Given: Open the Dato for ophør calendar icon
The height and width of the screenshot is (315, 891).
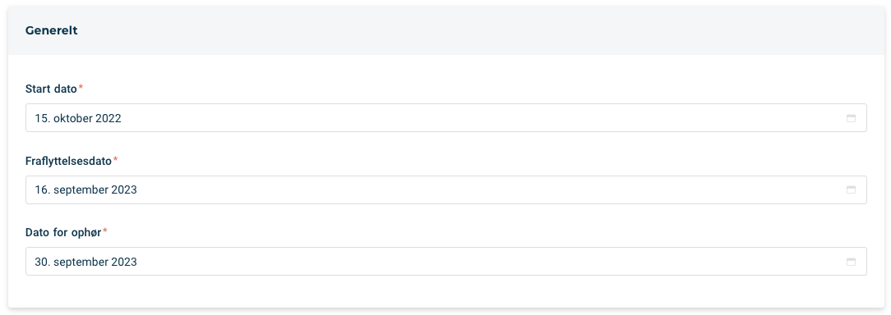Looking at the screenshot, I should pyautogui.click(x=851, y=262).
